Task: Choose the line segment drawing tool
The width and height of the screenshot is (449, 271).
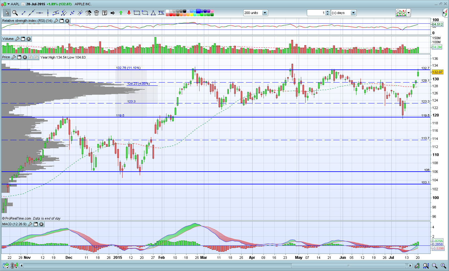Action: click(23, 13)
